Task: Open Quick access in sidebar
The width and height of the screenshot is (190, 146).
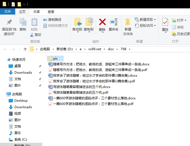Action: [x=16, y=60]
